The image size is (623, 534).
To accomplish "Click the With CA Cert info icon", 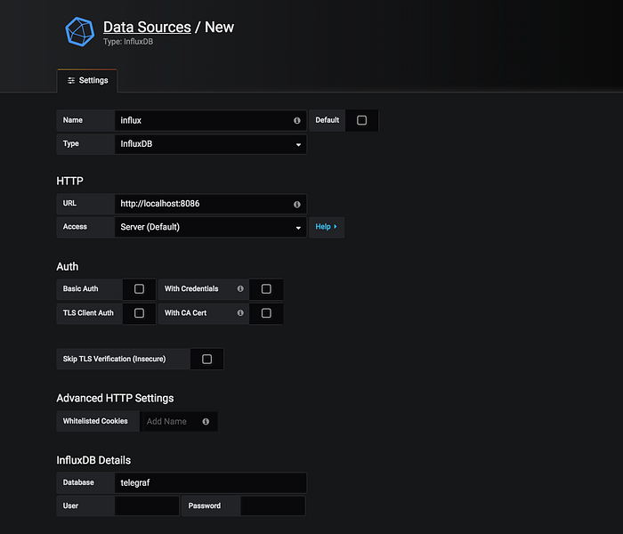I will pyautogui.click(x=240, y=313).
